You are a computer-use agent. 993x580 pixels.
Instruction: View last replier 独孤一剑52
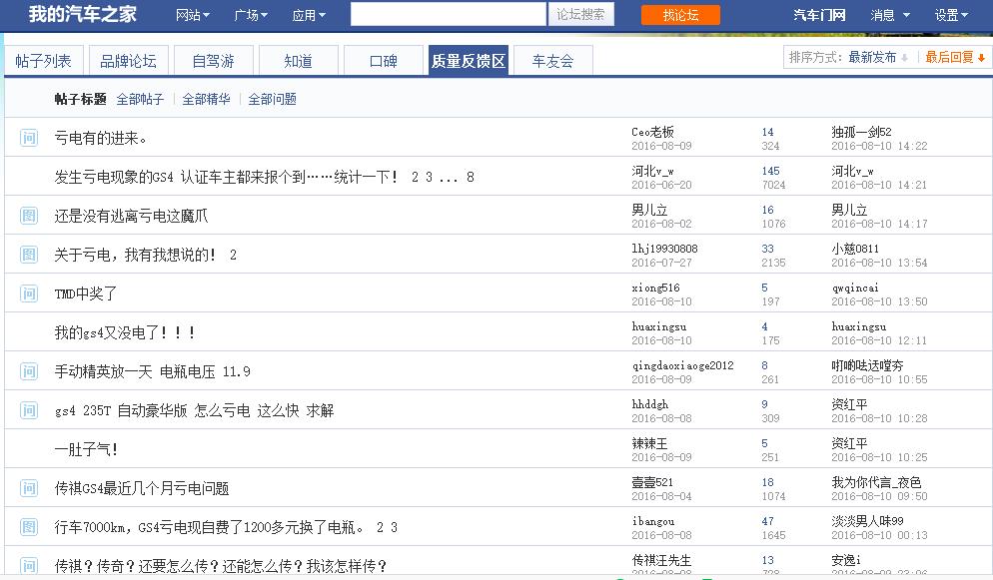click(x=861, y=132)
